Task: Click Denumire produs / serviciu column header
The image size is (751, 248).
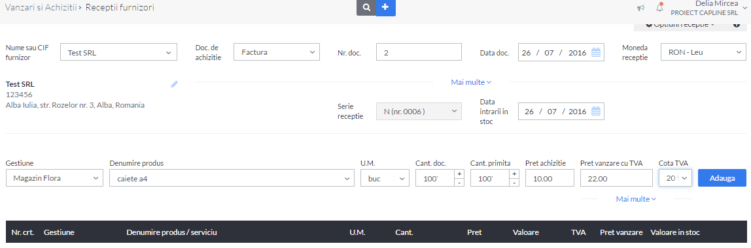Action: (172, 232)
